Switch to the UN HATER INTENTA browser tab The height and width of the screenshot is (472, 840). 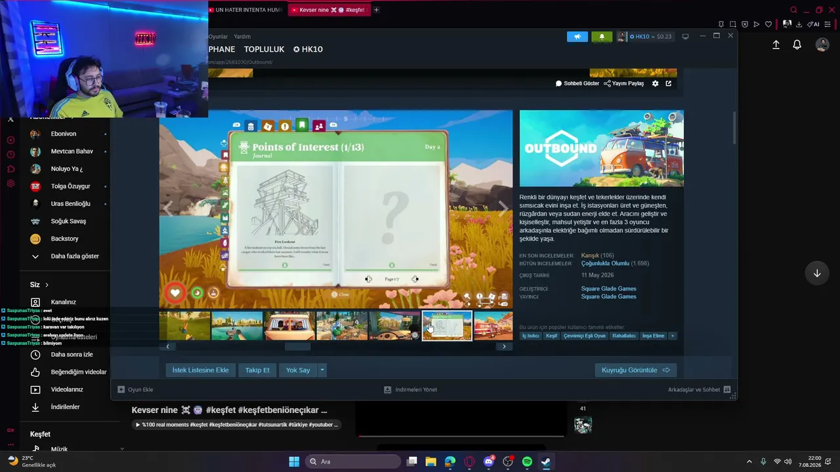click(x=245, y=10)
